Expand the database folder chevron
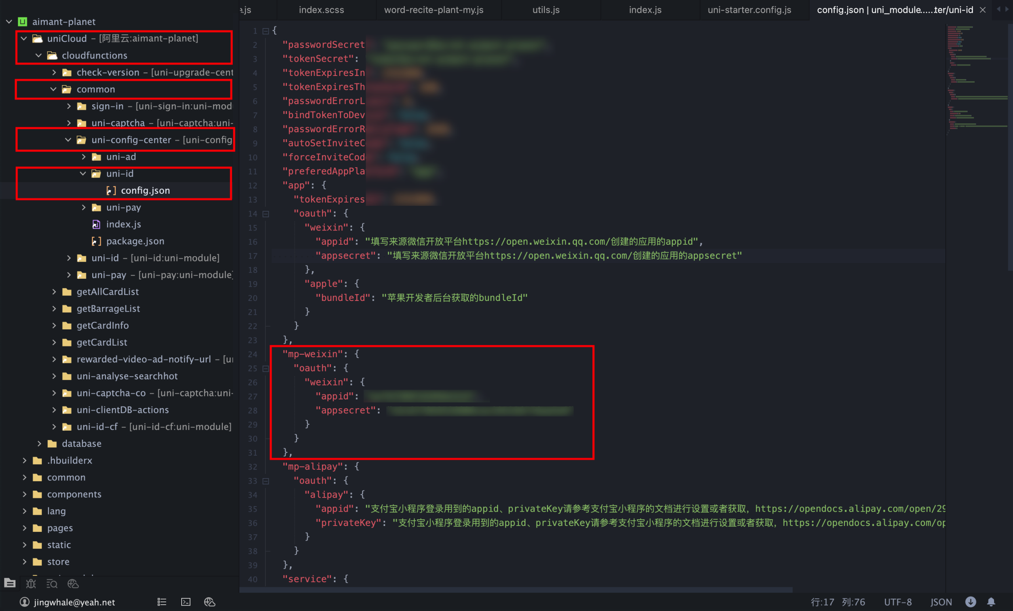Viewport: 1013px width, 611px height. [x=39, y=444]
